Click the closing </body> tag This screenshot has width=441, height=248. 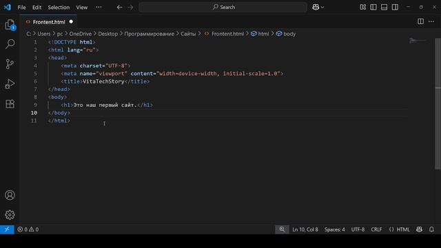coord(59,113)
